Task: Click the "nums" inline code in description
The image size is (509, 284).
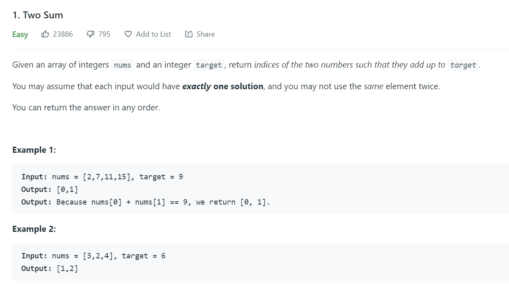Action: 122,65
